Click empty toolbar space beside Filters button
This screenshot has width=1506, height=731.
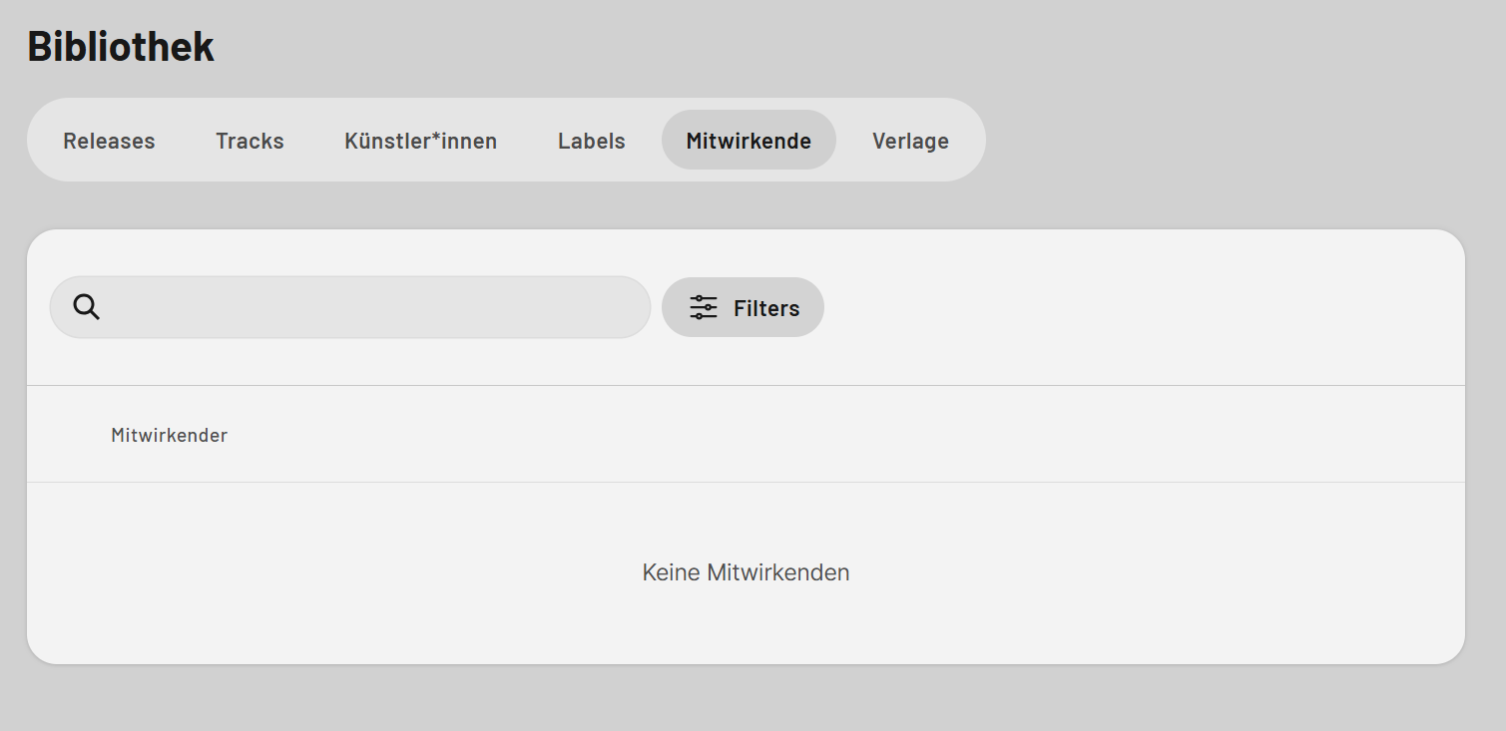click(x=1138, y=307)
